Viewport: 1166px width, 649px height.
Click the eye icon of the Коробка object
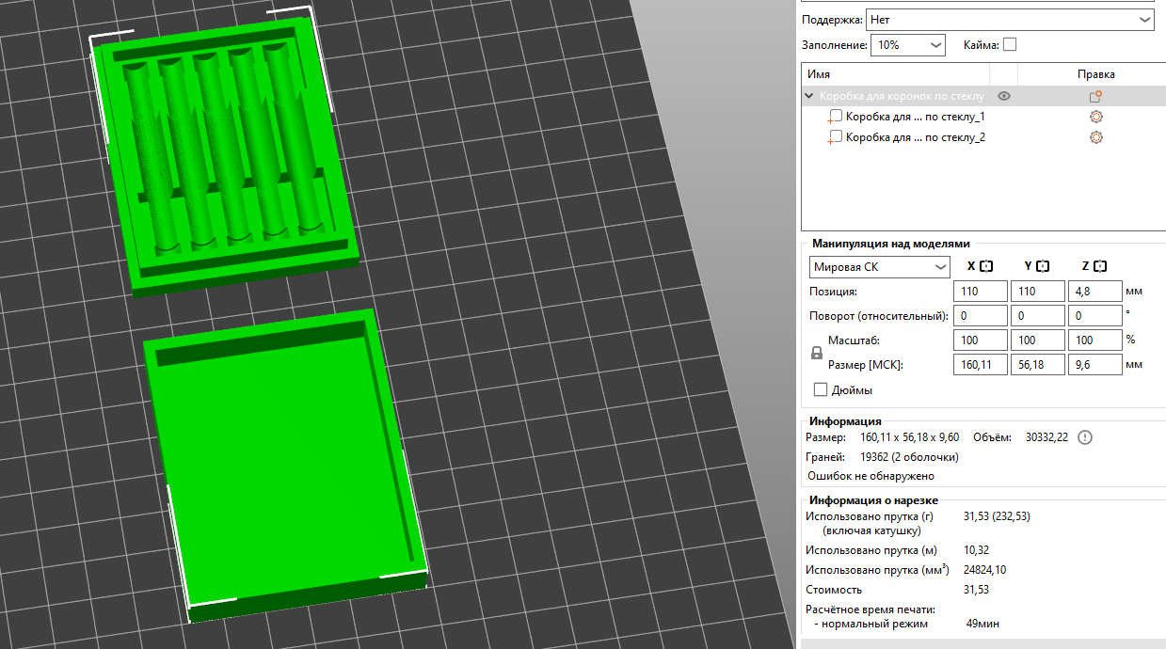coord(1004,96)
